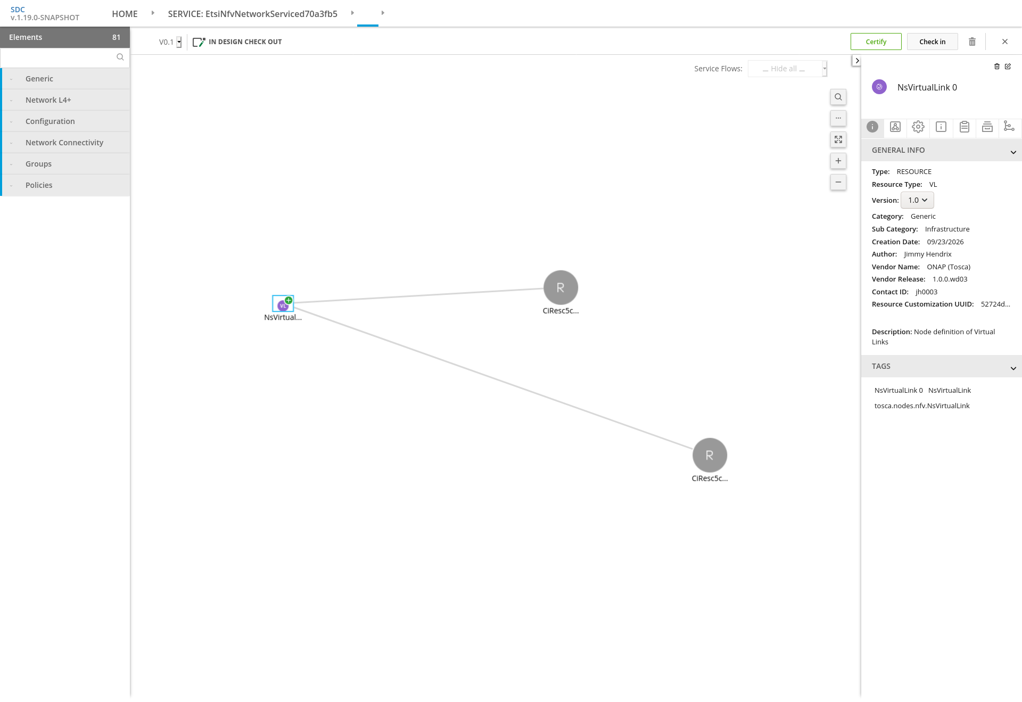This screenshot has height=702, width=1022.
Task: Click the fit-to-screen expand icon on canvas
Action: [x=838, y=139]
